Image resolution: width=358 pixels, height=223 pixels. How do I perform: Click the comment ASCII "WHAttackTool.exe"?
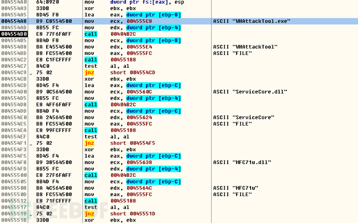coord(252,21)
